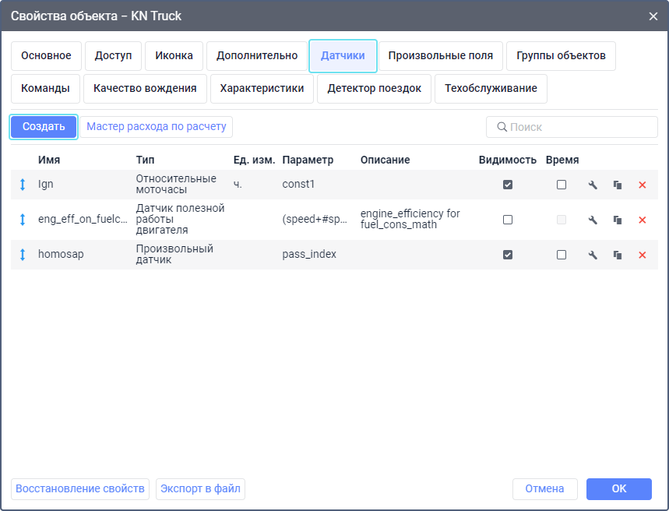Duplicate the eng_eff_on_fuelc sensor
The height and width of the screenshot is (511, 669).
pos(618,220)
